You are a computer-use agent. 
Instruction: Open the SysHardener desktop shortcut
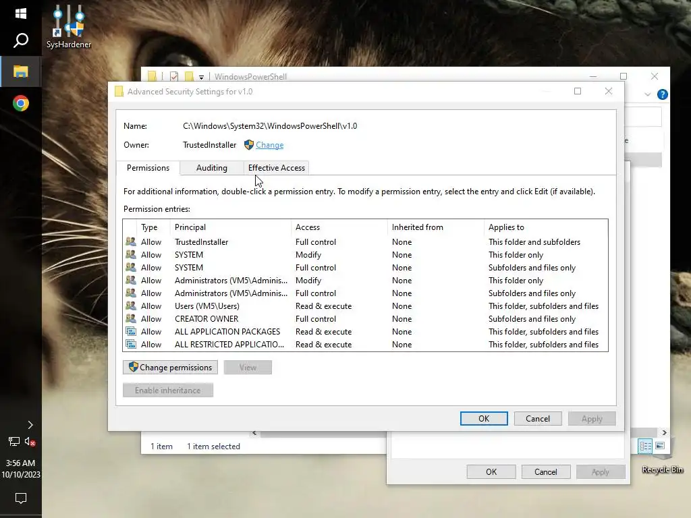tap(69, 27)
